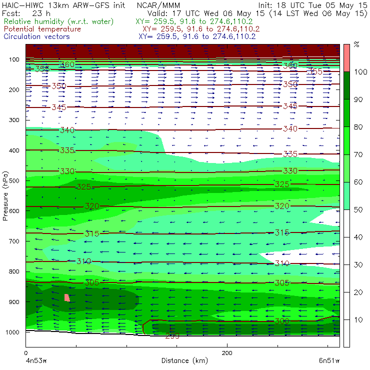Select the red 'Potential temperature' legend label

click(42, 29)
